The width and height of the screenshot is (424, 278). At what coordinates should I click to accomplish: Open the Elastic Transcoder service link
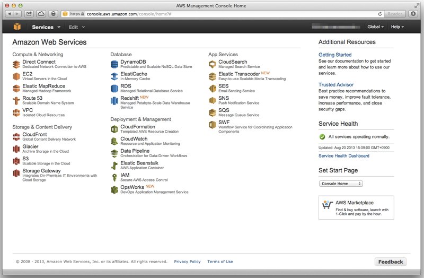pyautogui.click(x=239, y=74)
